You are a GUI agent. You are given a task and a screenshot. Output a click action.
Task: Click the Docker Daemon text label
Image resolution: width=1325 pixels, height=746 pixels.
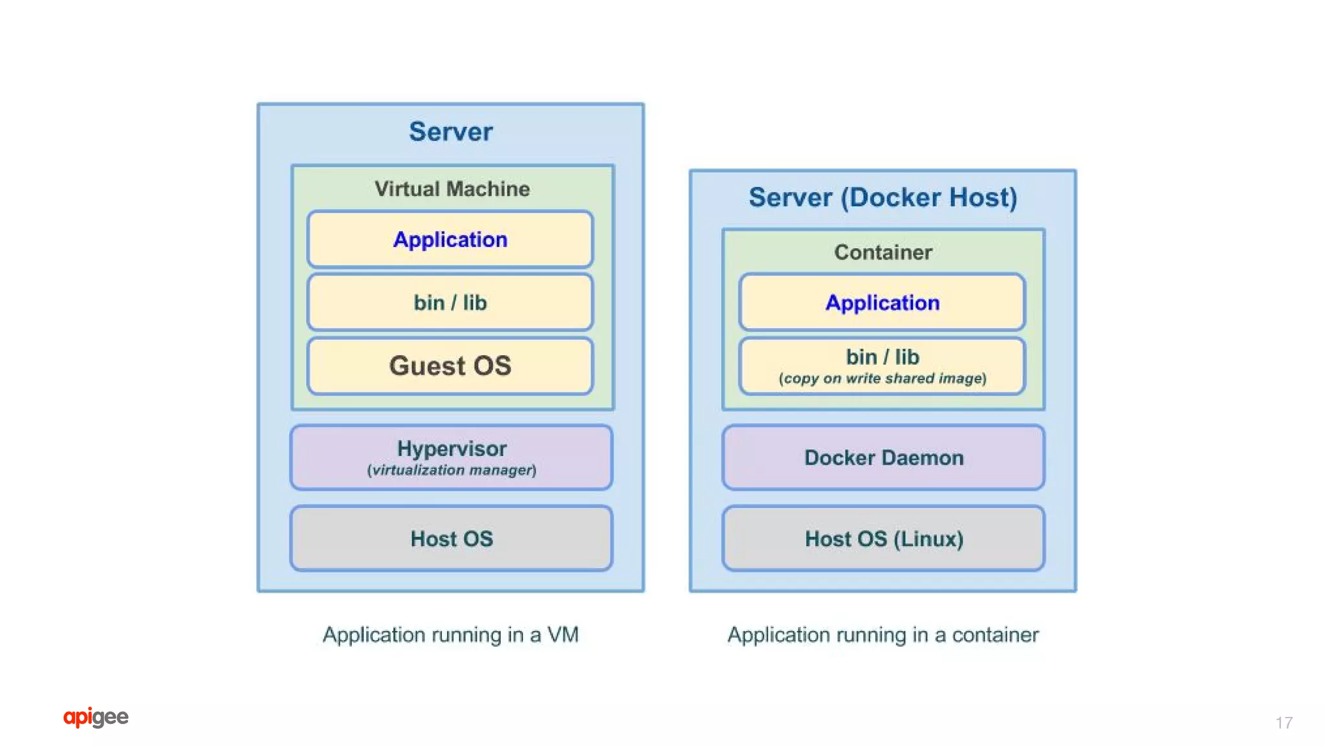[x=884, y=457]
